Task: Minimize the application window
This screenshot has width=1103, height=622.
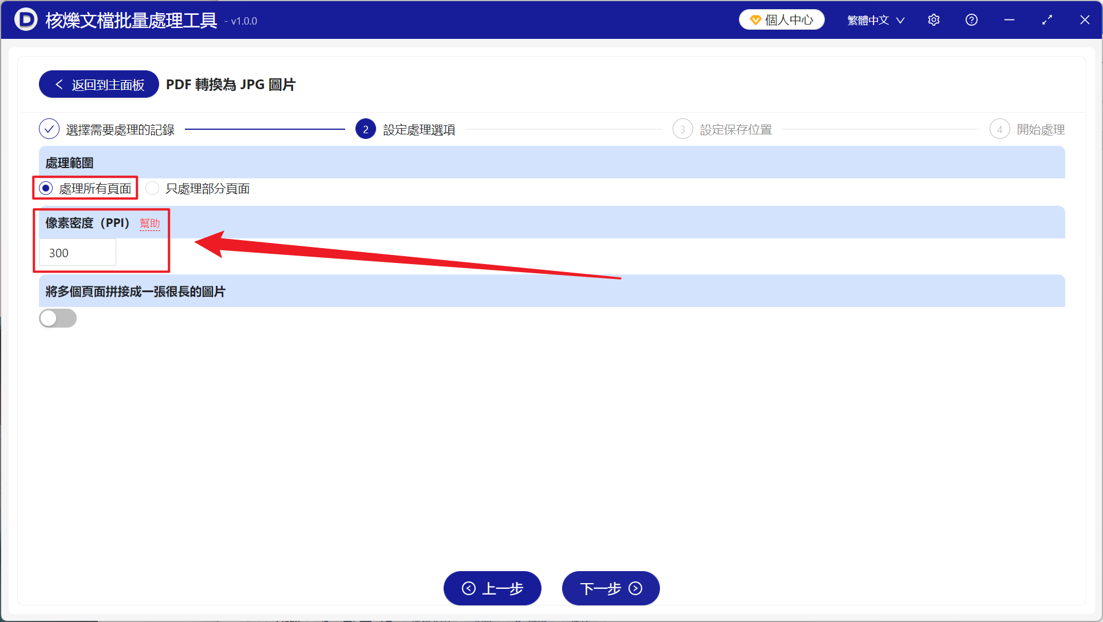Action: click(x=1009, y=20)
